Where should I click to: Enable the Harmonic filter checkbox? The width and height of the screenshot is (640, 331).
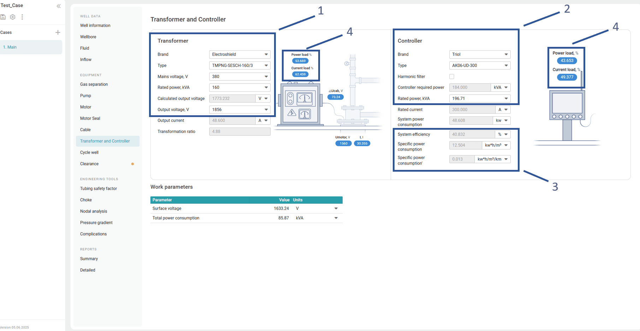click(x=452, y=76)
